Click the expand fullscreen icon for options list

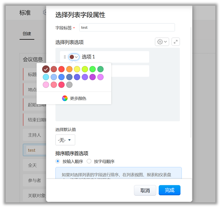176,42
